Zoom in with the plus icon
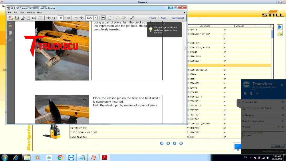The width and height of the screenshot is (286, 161). coord(82,18)
